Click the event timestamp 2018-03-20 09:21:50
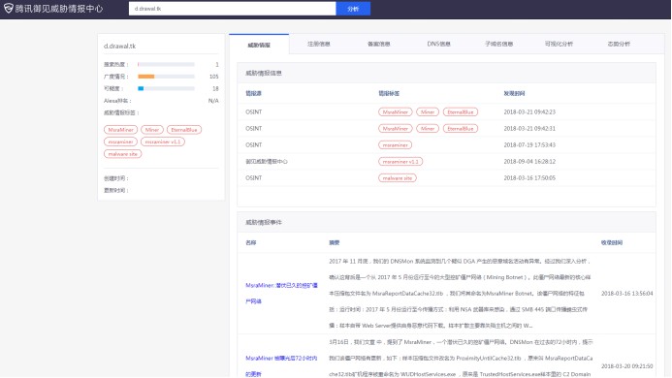The width and height of the screenshot is (672, 378). point(627,366)
